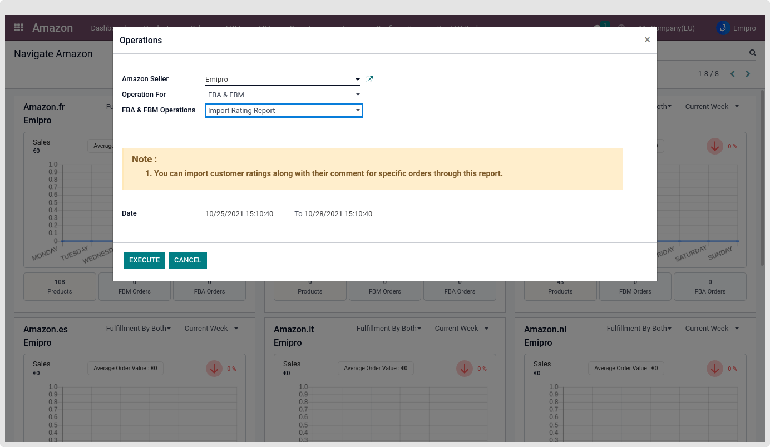Open the apps grid menu icon
Screen dimensions: 770x447
(x=18, y=28)
